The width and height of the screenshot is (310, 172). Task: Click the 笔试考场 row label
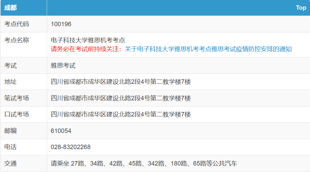(17, 98)
